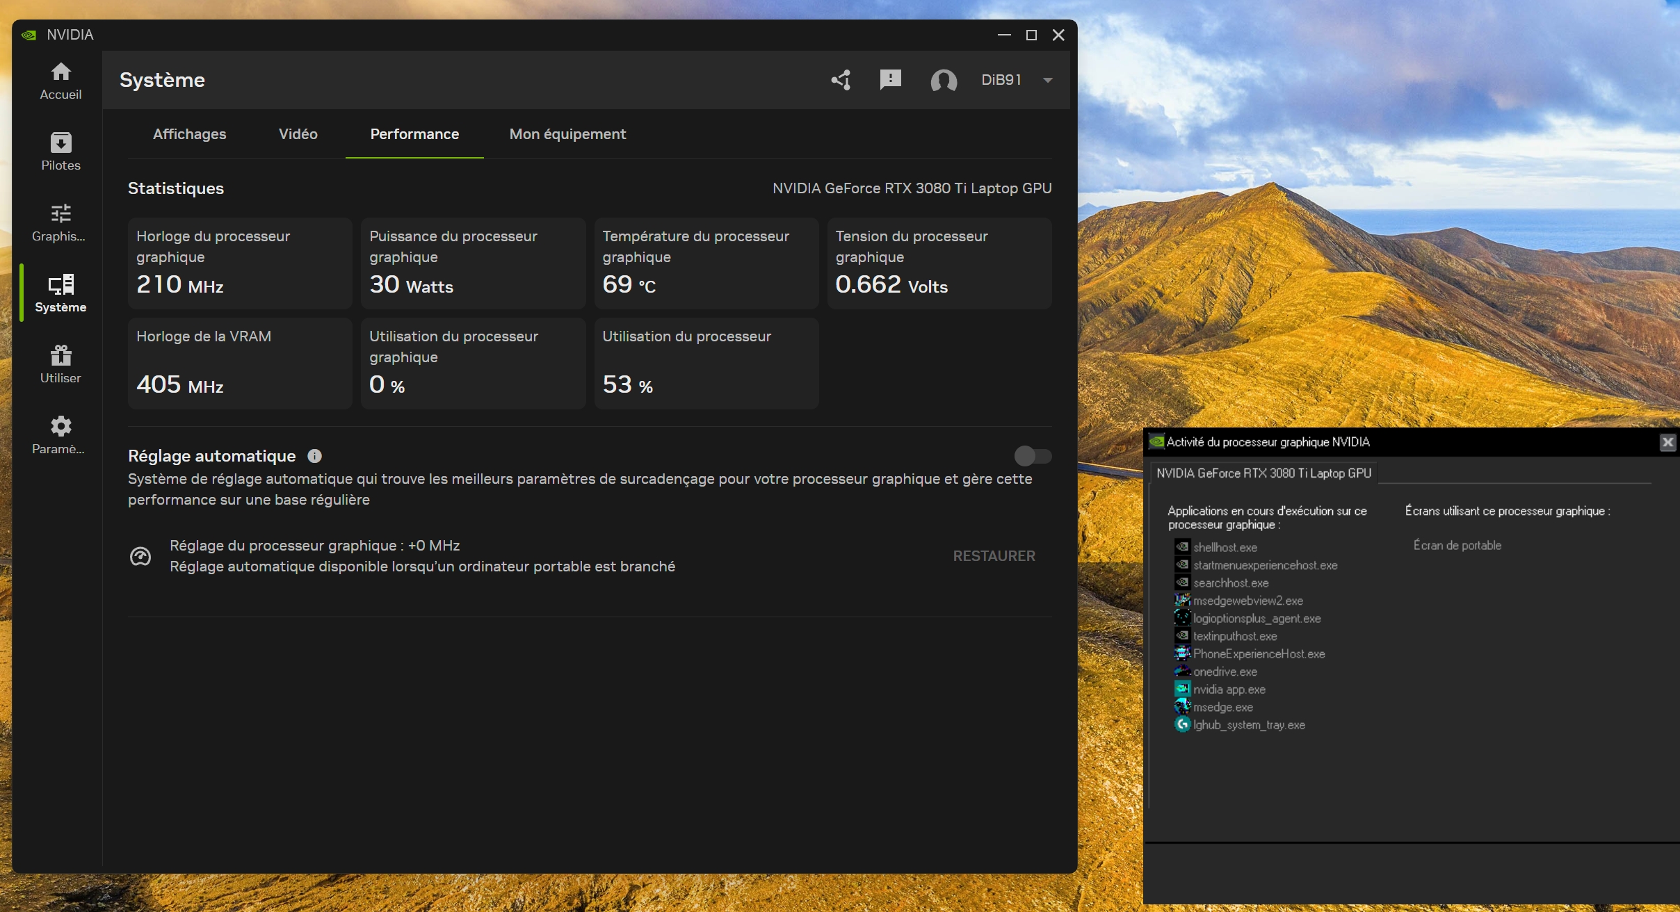
Task: Select nvidia app.exe in process list
Action: pyautogui.click(x=1229, y=690)
